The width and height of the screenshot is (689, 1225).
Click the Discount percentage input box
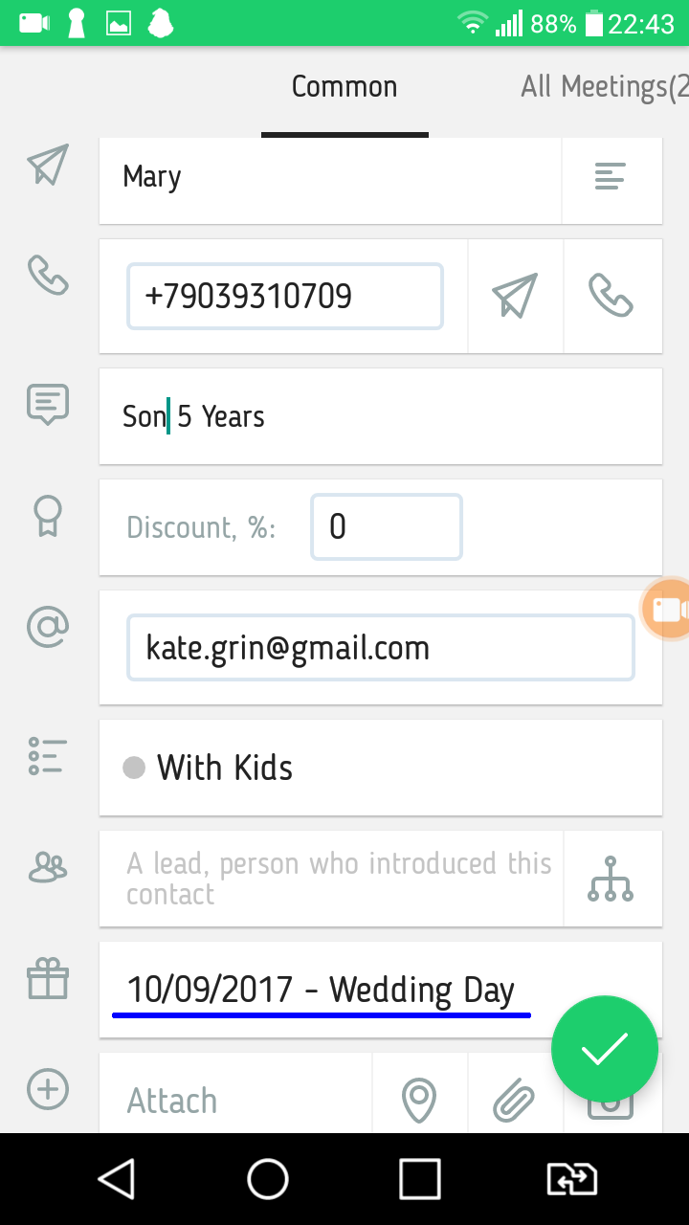point(386,526)
